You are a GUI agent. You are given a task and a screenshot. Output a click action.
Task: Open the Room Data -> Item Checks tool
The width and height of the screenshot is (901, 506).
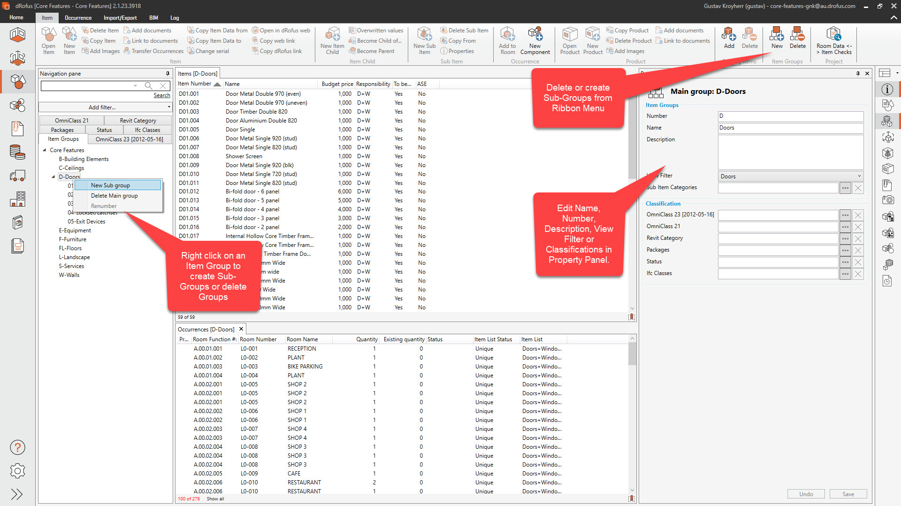(834, 40)
